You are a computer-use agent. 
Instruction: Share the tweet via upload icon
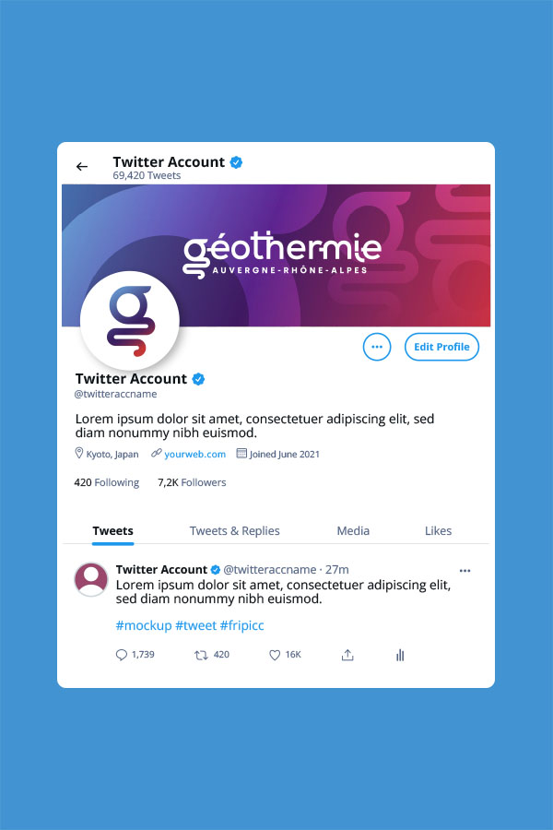[x=347, y=656]
